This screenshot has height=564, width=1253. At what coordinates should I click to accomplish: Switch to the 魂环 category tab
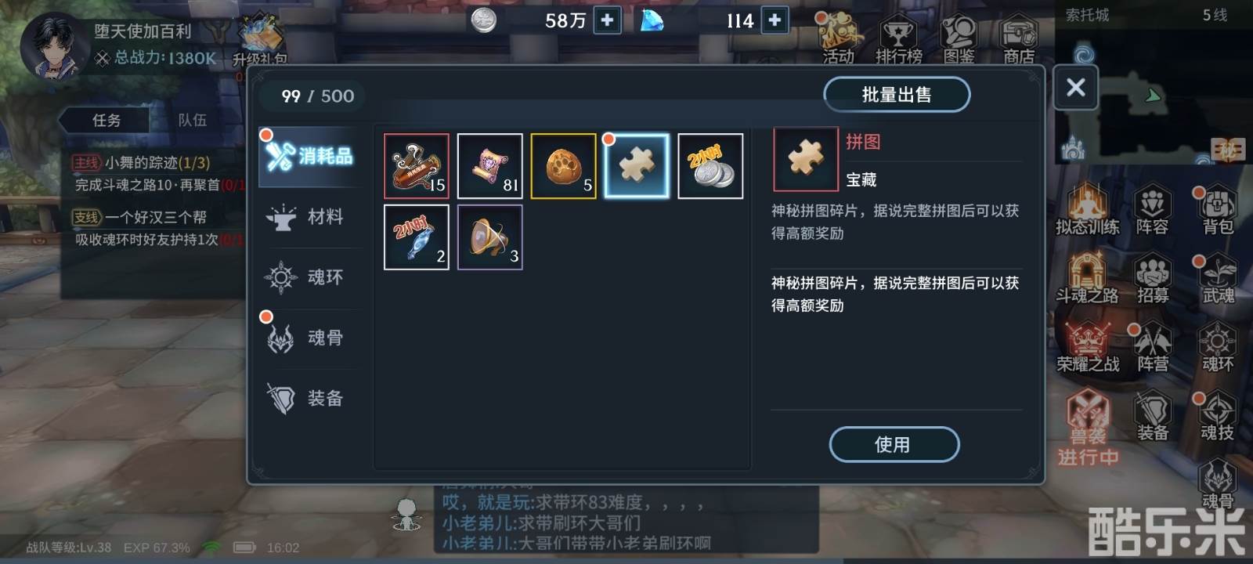pos(307,277)
